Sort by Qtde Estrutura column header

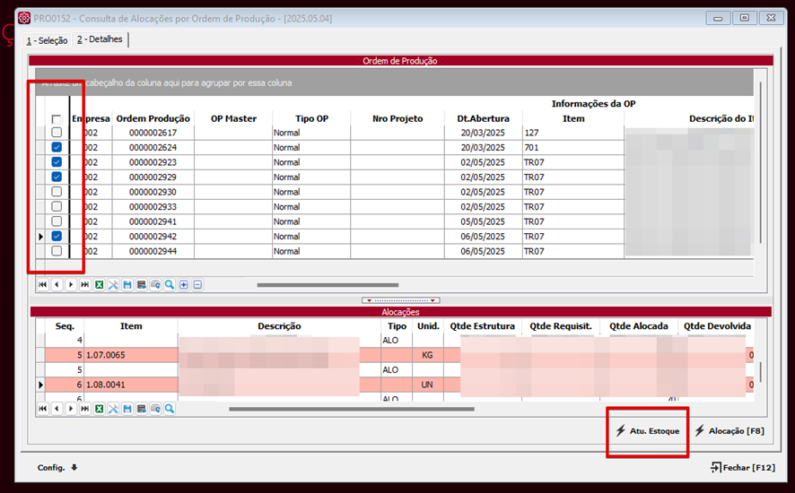pyautogui.click(x=482, y=326)
